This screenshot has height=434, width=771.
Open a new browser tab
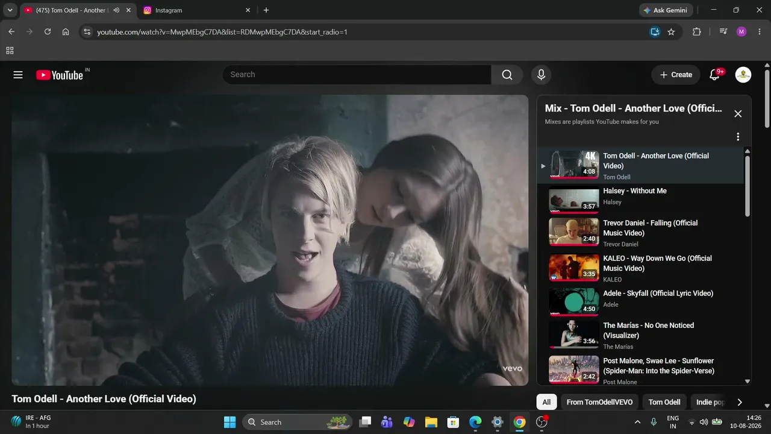coord(266,10)
